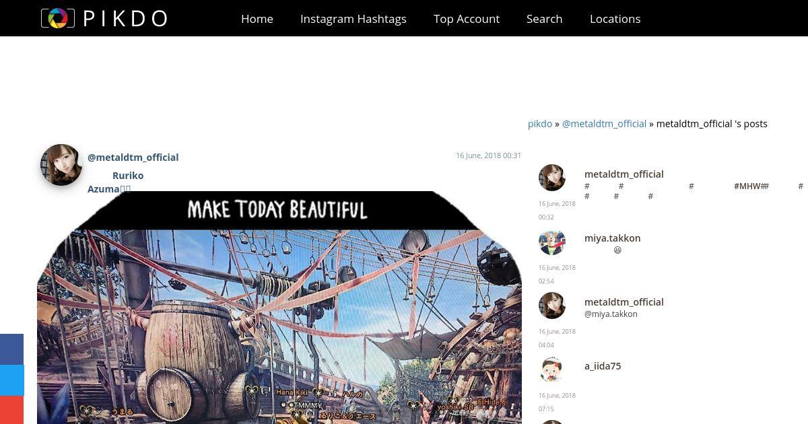This screenshot has width=808, height=424.
Task: Click metaldtm_official avatar in reply comment
Action: click(x=552, y=306)
